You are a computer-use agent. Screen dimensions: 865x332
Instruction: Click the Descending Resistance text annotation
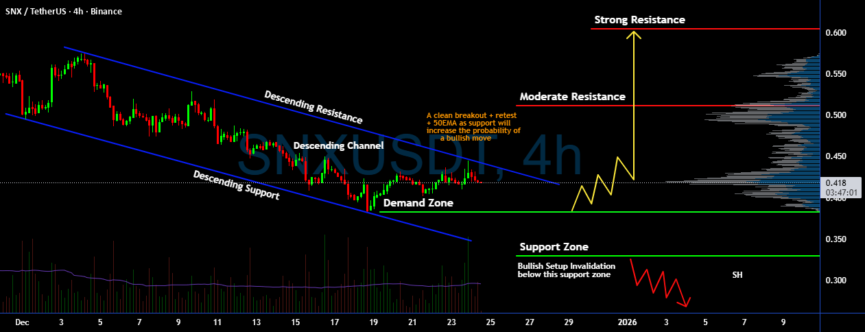click(x=313, y=107)
